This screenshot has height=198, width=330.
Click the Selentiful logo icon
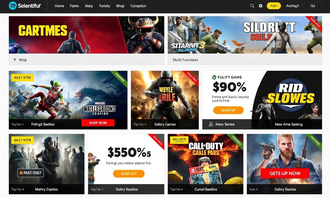click(x=13, y=6)
